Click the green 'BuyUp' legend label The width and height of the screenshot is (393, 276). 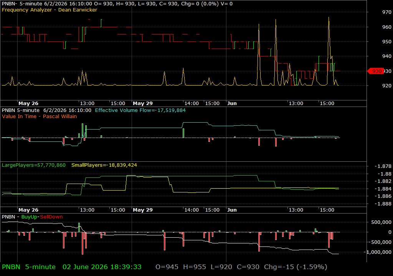coord(29,217)
